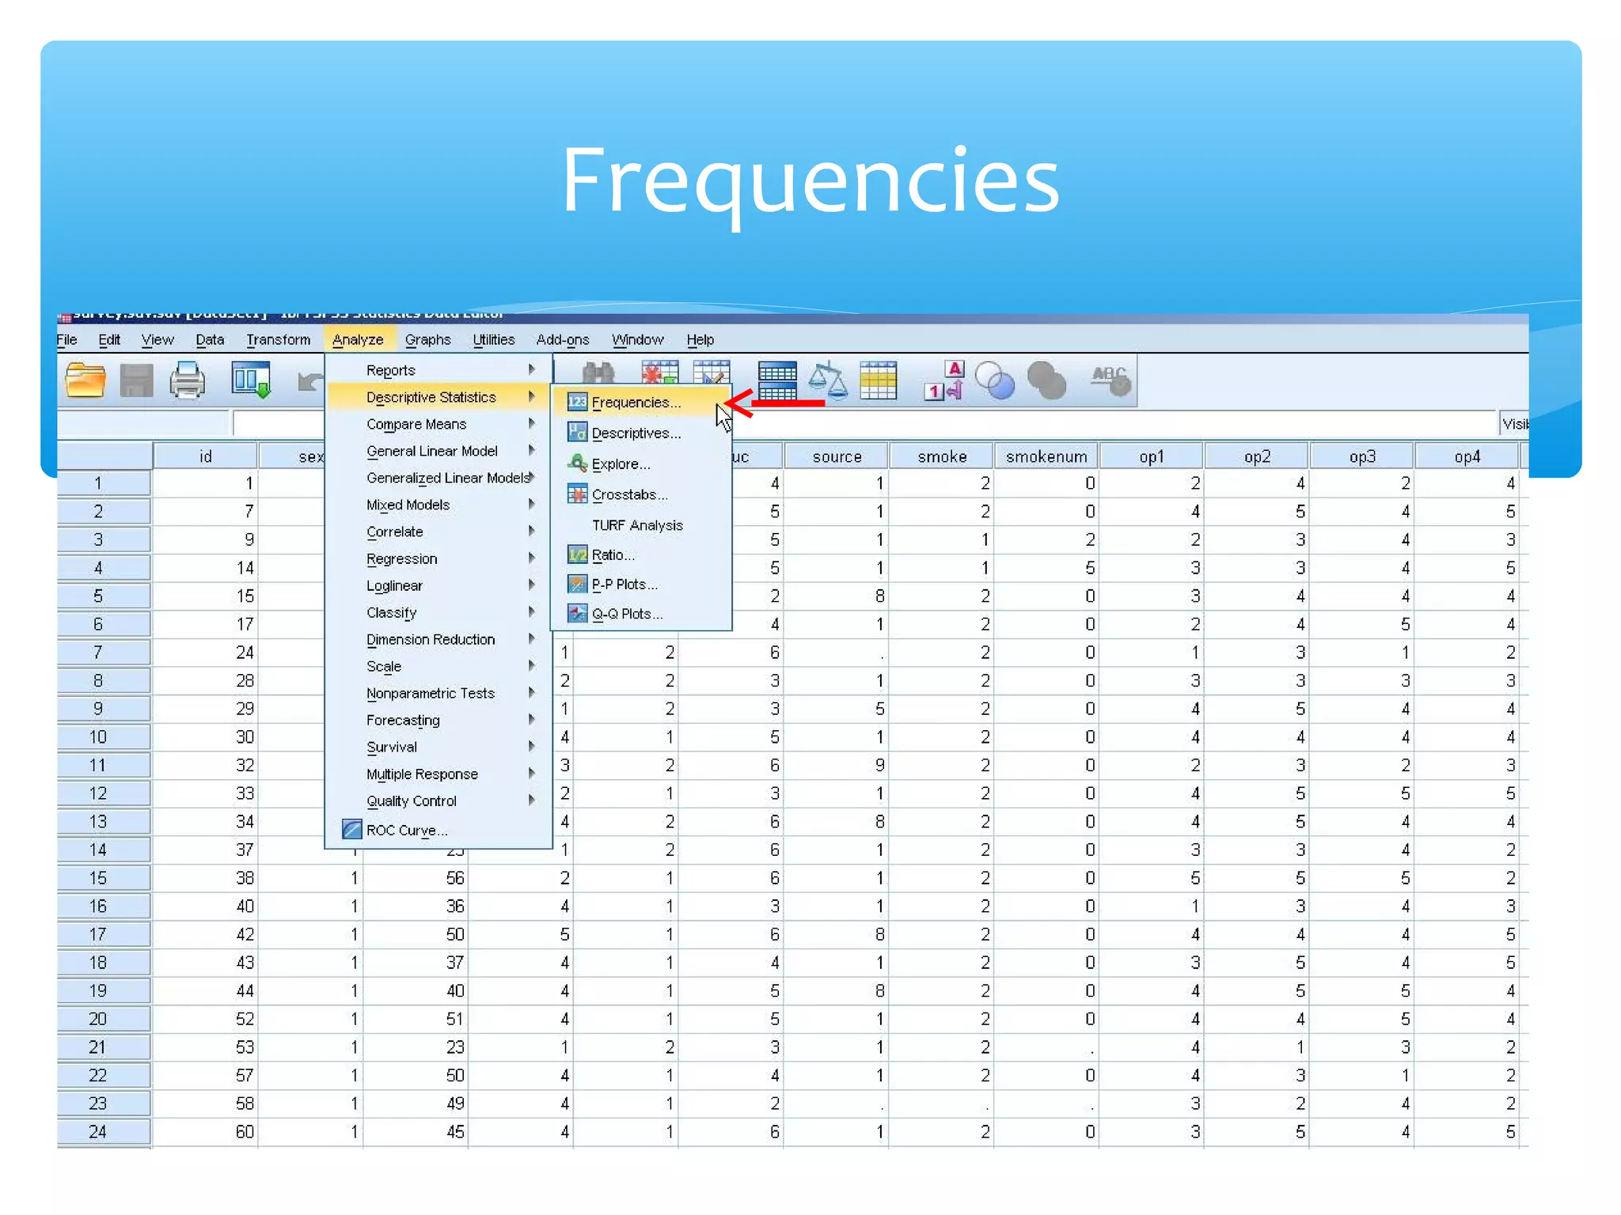This screenshot has width=1621, height=1215.
Task: Click the Weight Cases scales icon
Action: tap(828, 380)
